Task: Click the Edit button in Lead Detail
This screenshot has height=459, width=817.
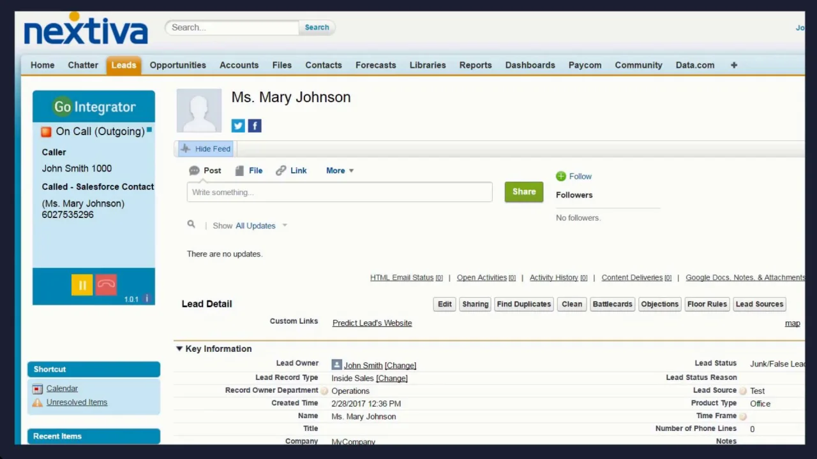Action: click(445, 304)
